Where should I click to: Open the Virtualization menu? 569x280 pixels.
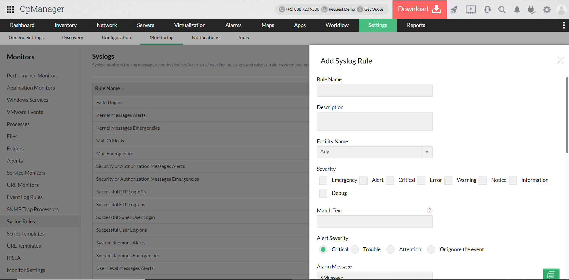(190, 25)
